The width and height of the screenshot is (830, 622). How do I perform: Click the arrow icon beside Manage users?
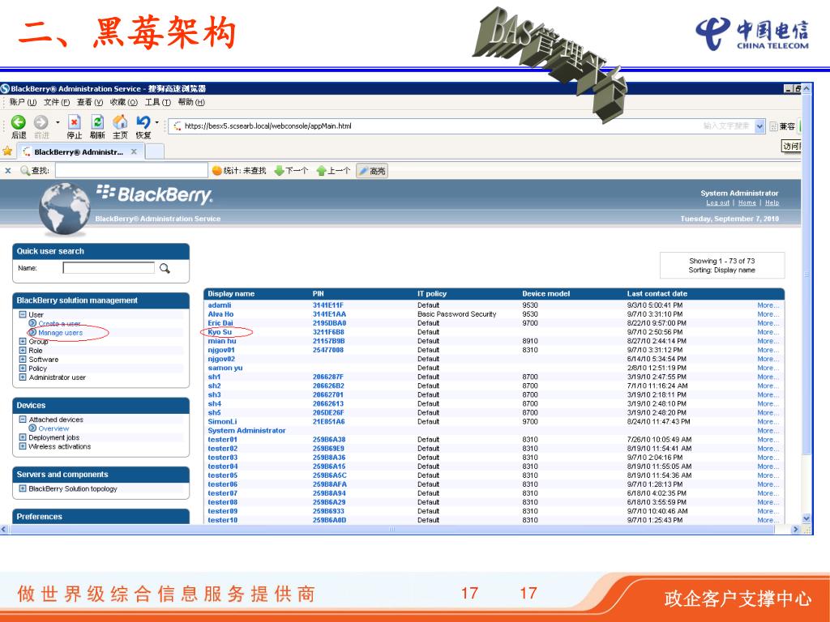click(x=32, y=333)
